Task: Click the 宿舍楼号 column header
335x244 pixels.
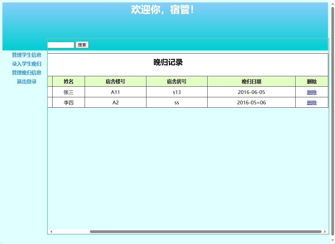Action: (x=115, y=81)
